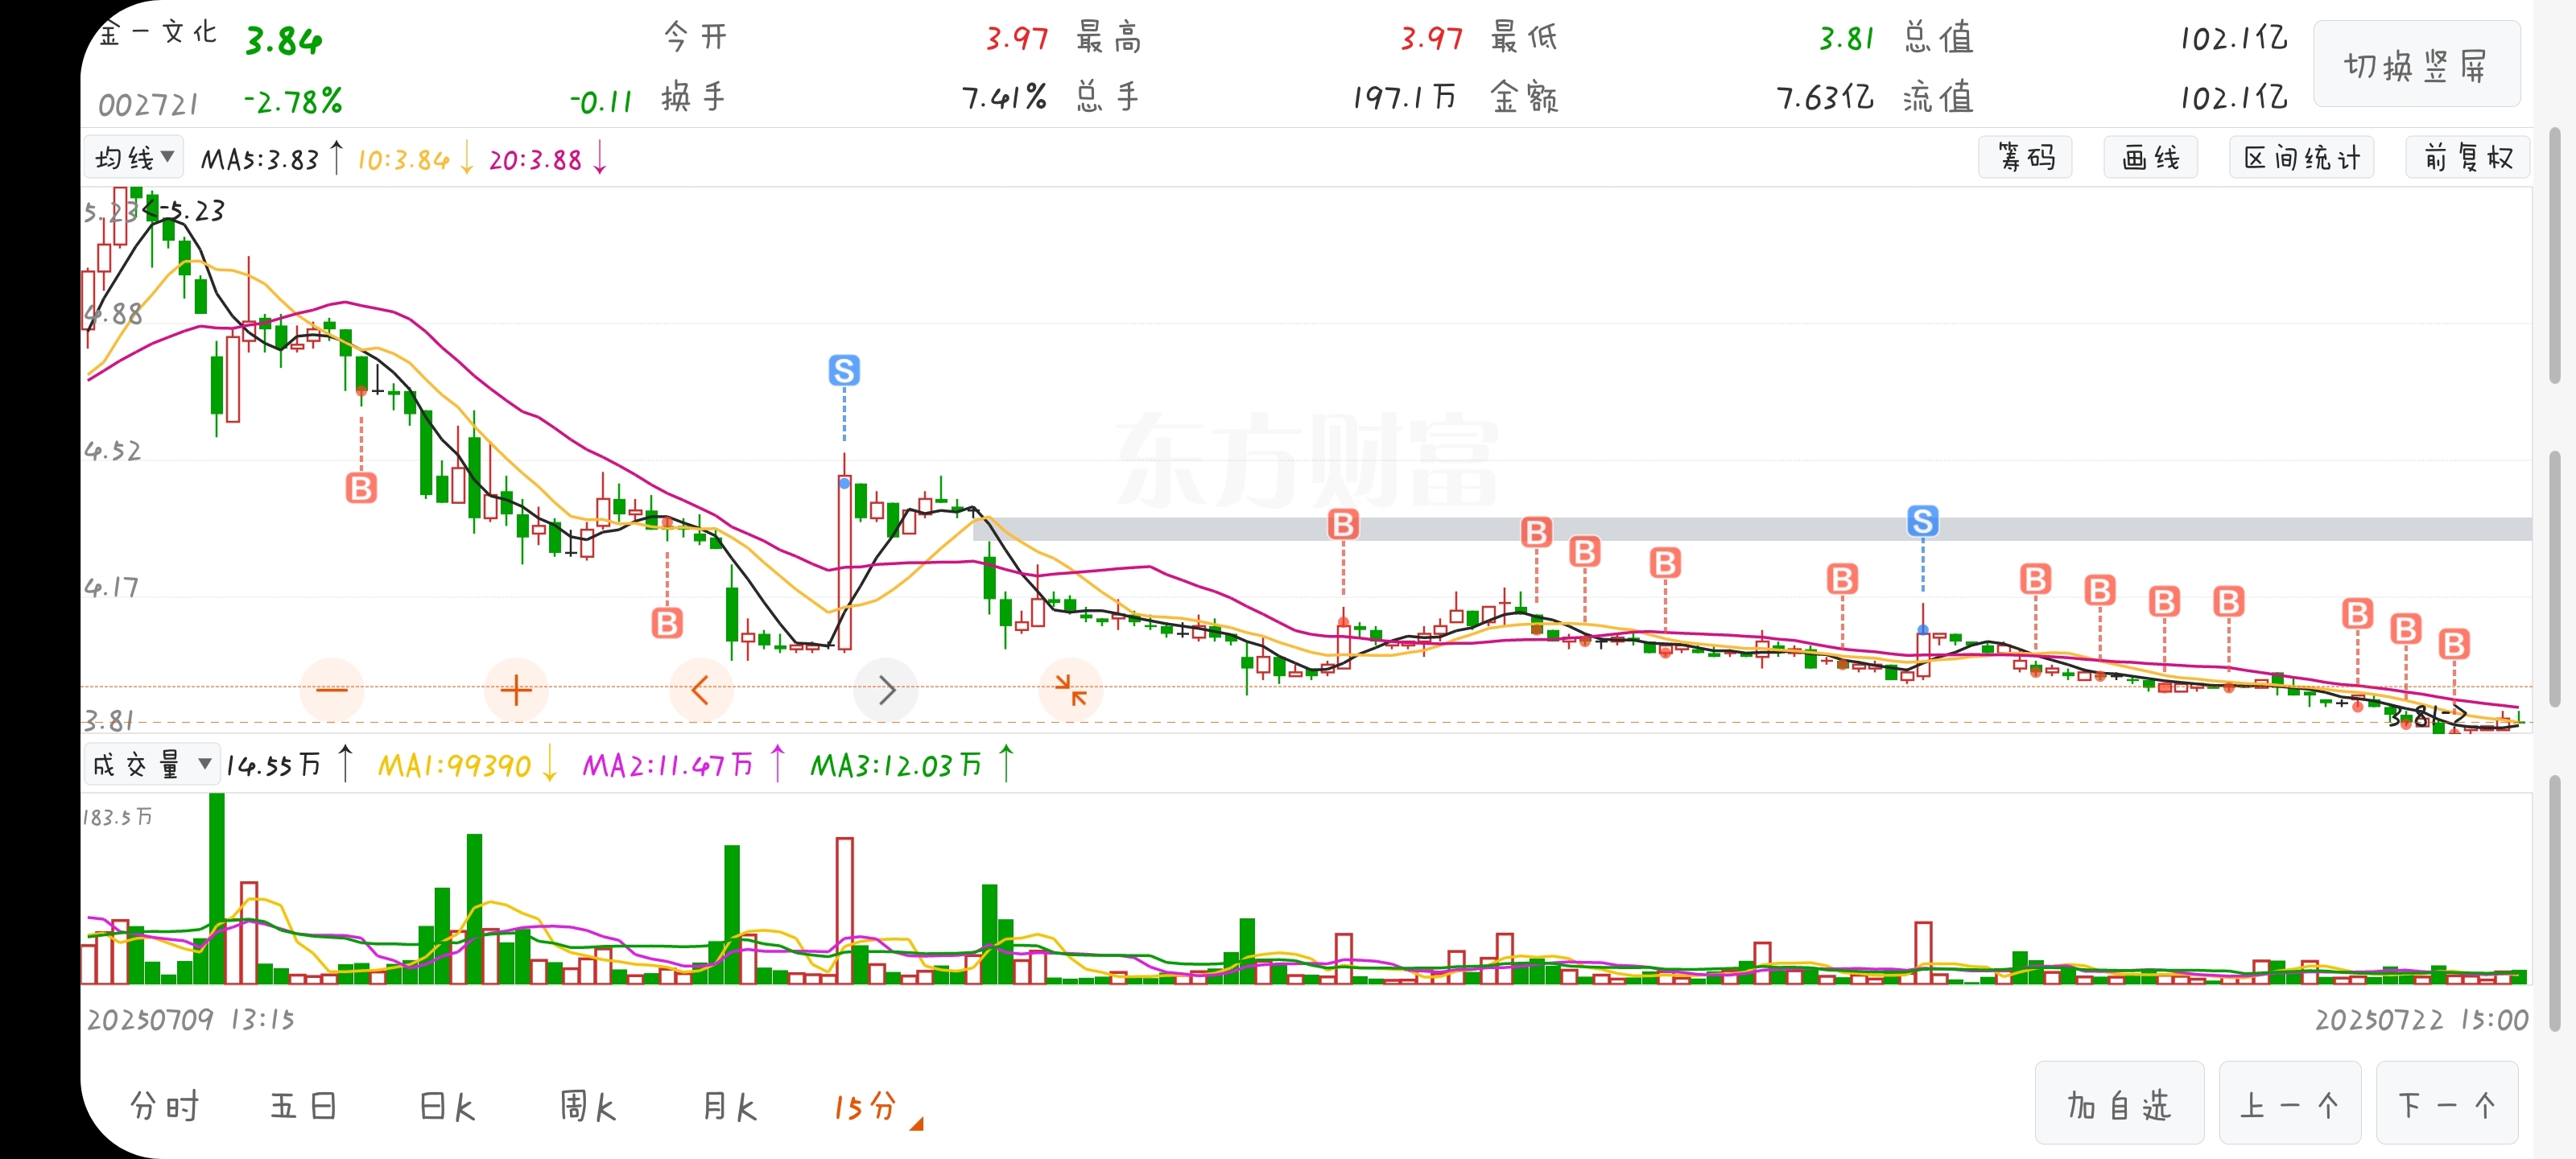Click the 筹码 button
Viewport: 2576px width, 1159px height.
pos(2025,158)
